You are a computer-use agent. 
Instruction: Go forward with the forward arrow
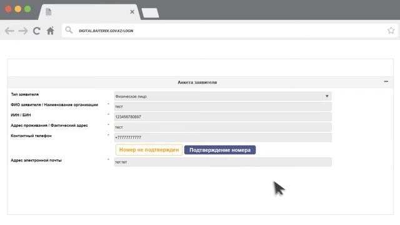(x=23, y=31)
